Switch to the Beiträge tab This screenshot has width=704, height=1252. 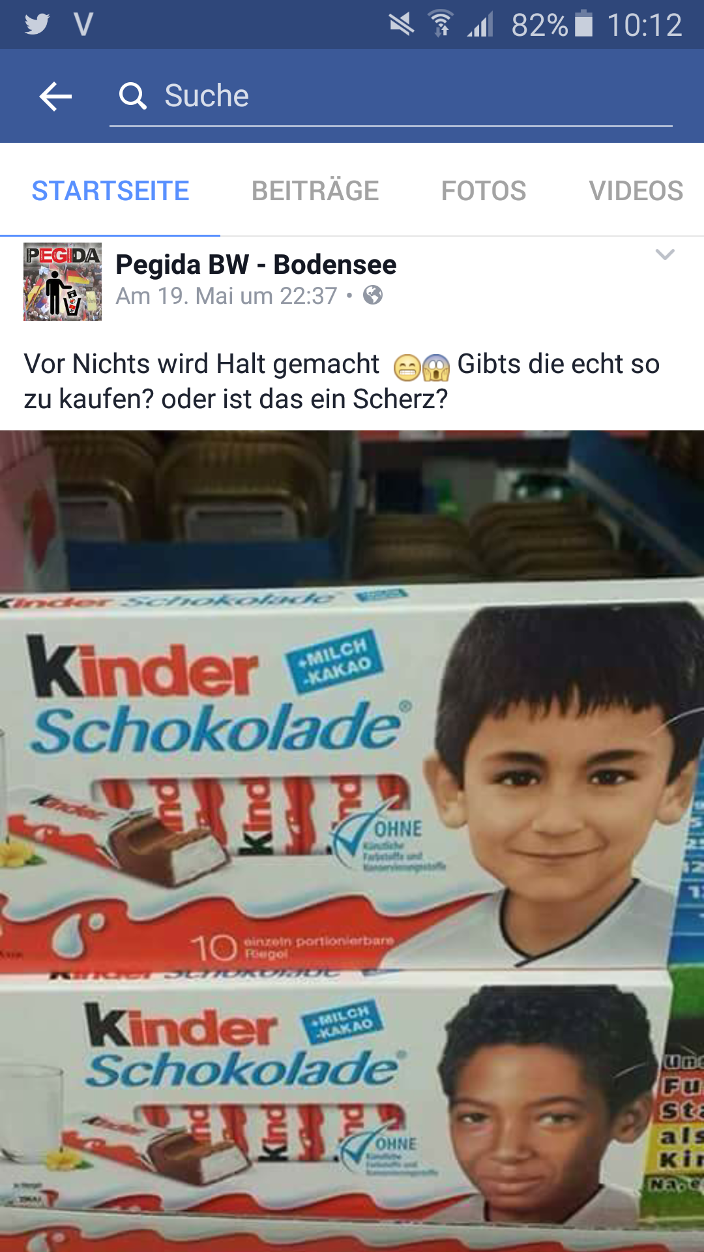[x=315, y=191]
